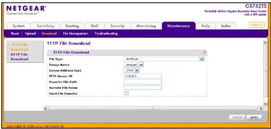
Task: Click the TFTP Server IP field
Action: tap(143, 76)
